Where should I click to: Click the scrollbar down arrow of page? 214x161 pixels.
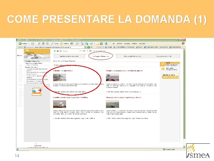(x=184, y=147)
